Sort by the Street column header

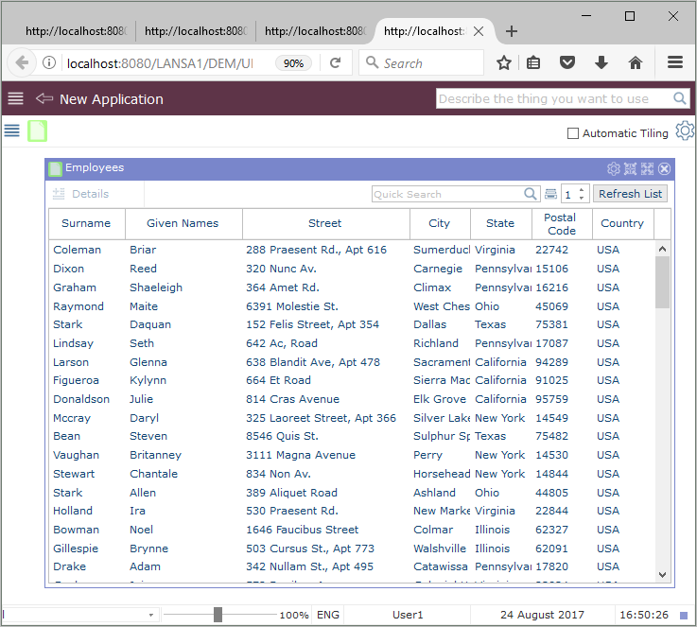[x=325, y=223]
